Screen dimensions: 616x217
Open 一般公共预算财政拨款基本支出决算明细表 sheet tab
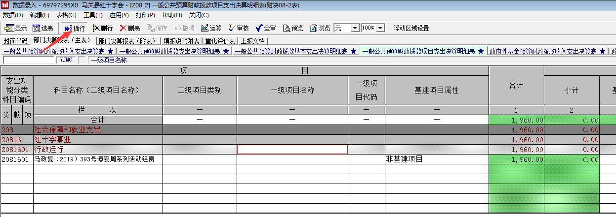[x=295, y=51]
